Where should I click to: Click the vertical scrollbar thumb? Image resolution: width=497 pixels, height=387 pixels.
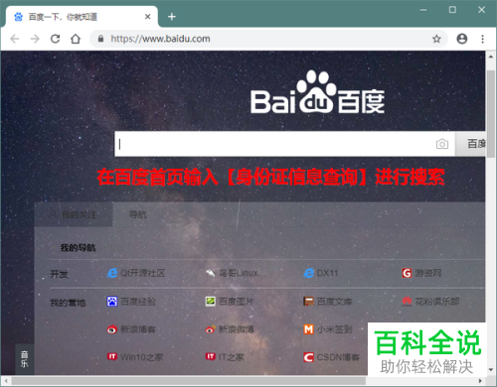click(491, 114)
